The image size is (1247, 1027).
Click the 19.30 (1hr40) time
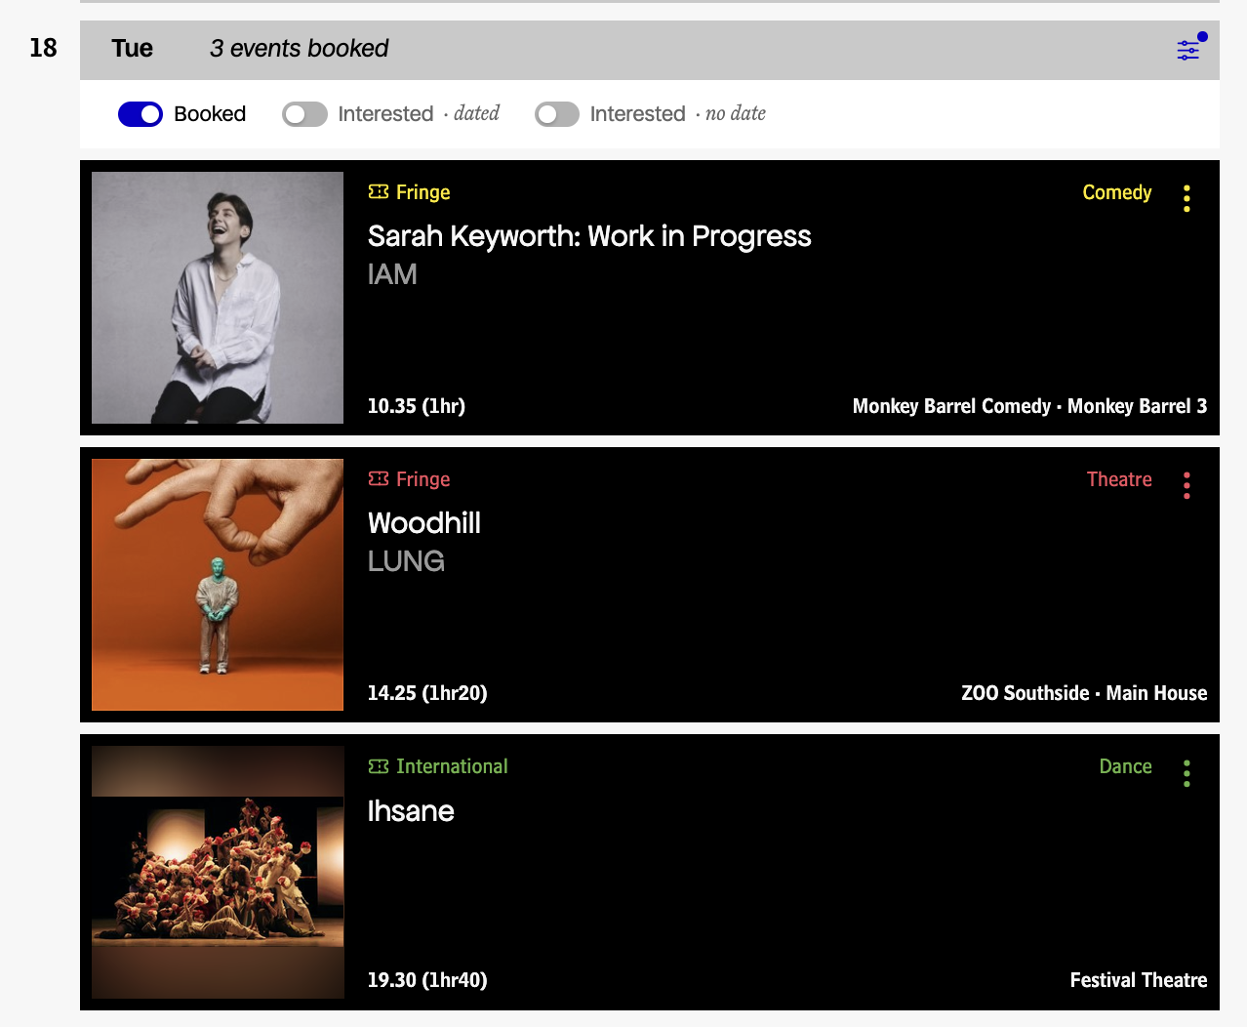(x=427, y=980)
